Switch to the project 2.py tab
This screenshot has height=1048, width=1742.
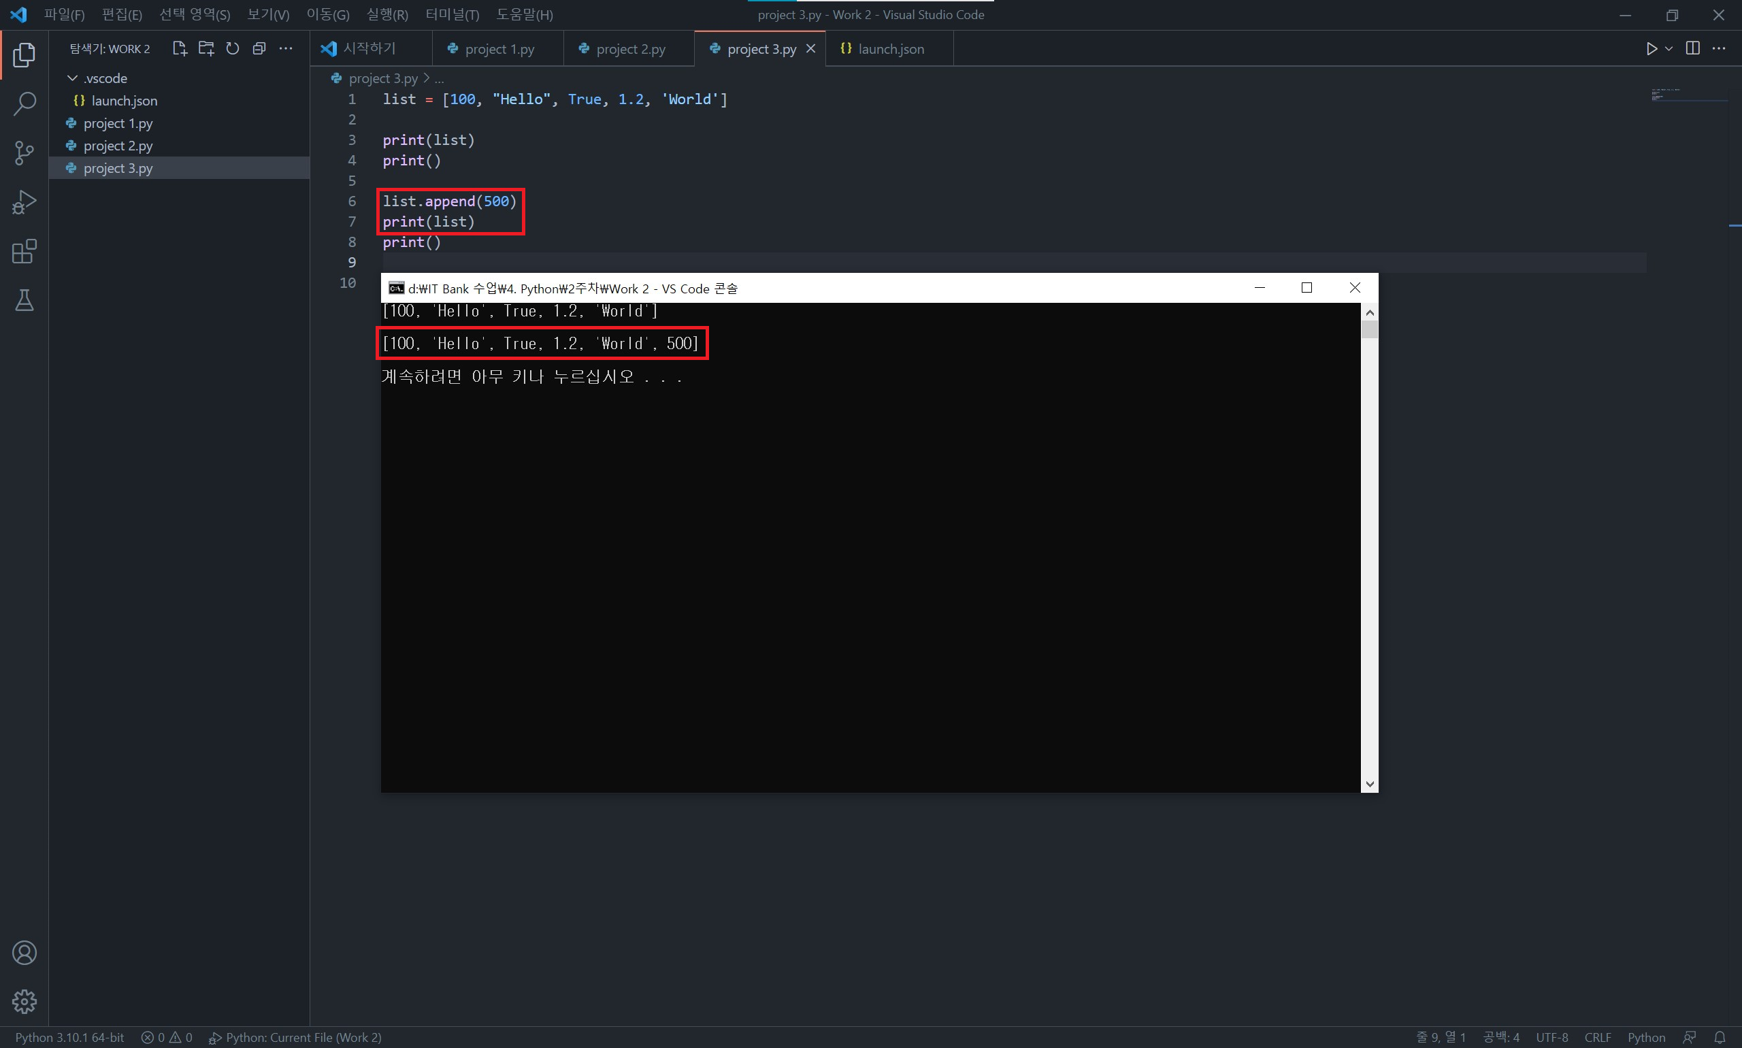tap(630, 49)
